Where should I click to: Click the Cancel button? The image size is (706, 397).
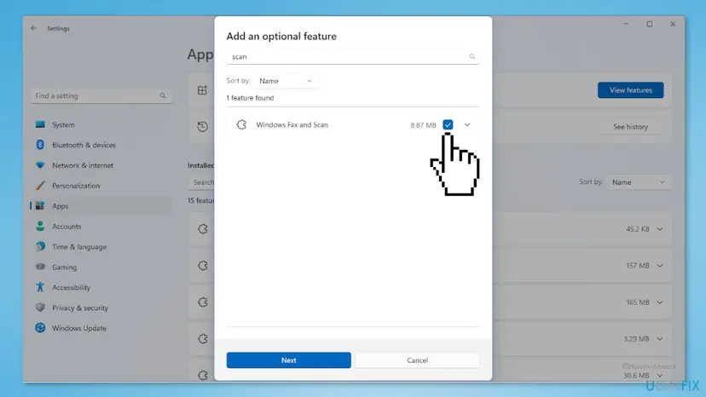coord(418,360)
